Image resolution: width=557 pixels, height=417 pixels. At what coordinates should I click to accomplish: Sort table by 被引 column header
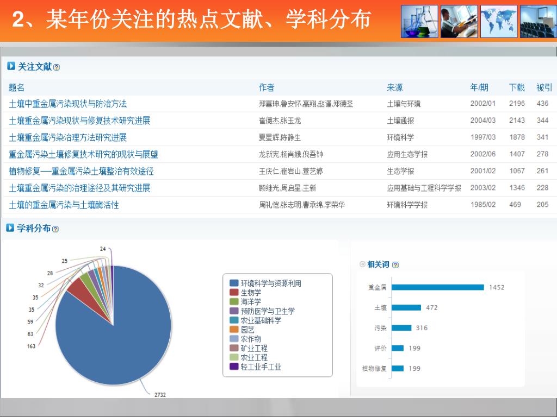pos(544,87)
